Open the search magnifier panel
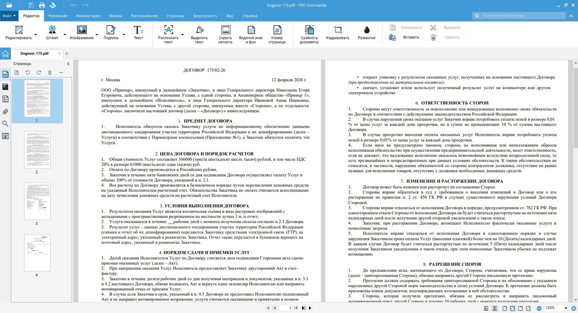The image size is (578, 313). [x=5, y=124]
